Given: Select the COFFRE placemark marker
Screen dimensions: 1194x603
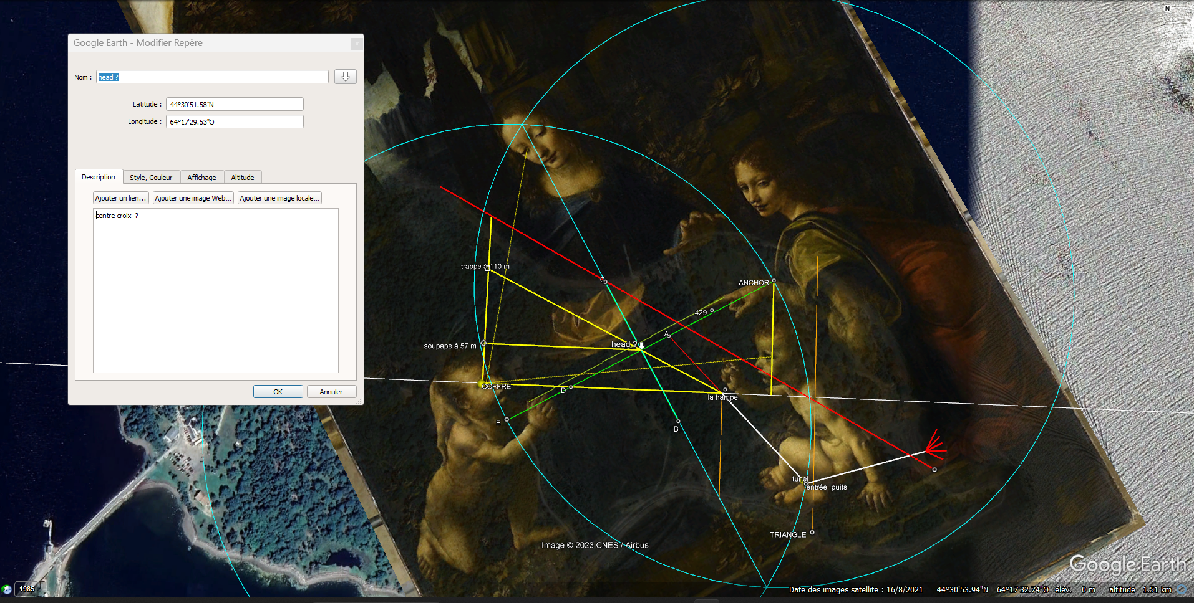Looking at the screenshot, I should coord(481,384).
